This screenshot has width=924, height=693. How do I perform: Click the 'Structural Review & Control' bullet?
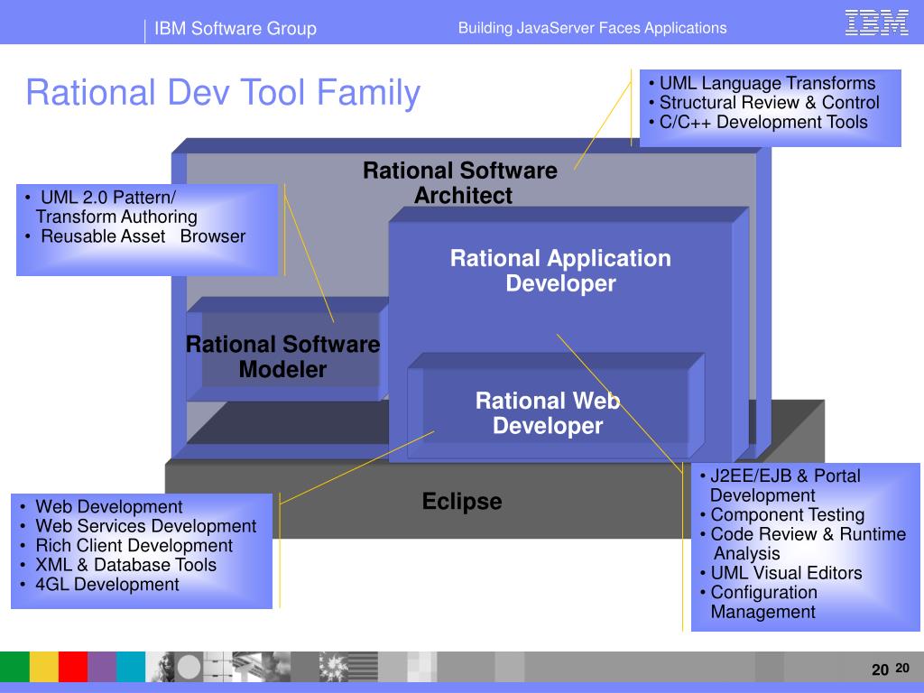point(764,103)
